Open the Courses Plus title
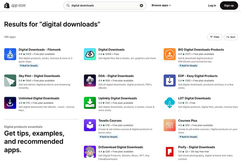The width and height of the screenshot is (241, 163). [188, 121]
